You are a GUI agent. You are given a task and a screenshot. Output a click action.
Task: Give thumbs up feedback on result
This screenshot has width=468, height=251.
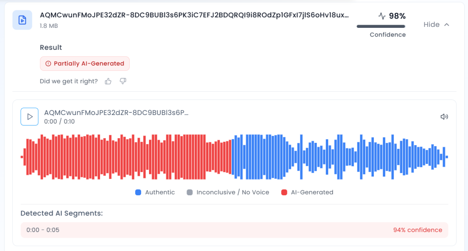108,81
